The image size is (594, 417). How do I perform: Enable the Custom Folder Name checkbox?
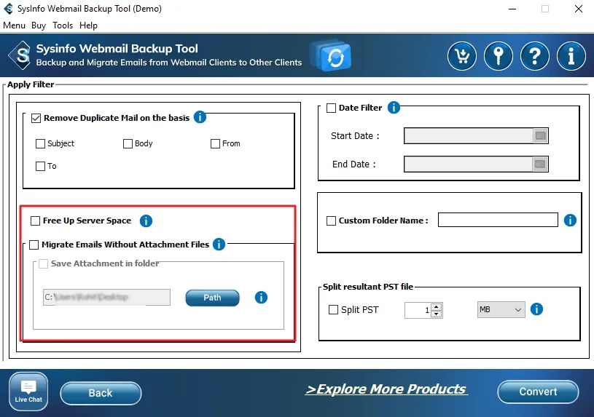click(331, 221)
